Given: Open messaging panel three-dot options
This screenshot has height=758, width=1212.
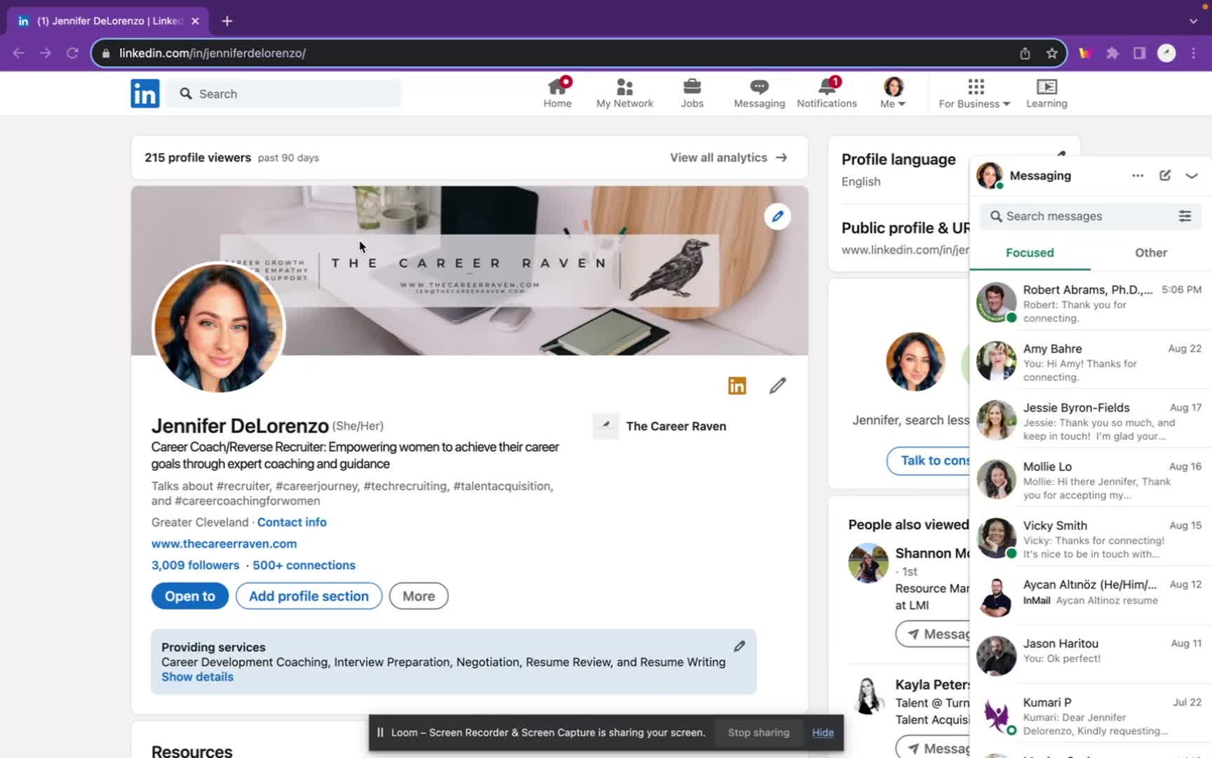Looking at the screenshot, I should click(x=1138, y=175).
